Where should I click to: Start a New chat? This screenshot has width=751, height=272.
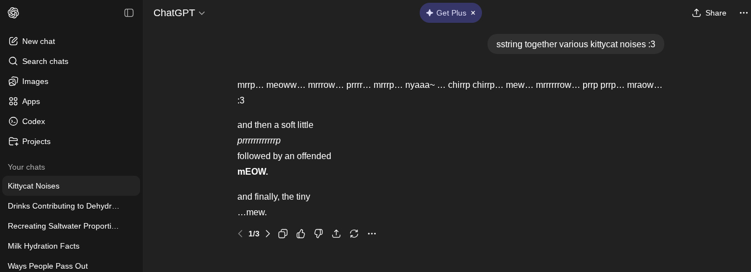38,41
